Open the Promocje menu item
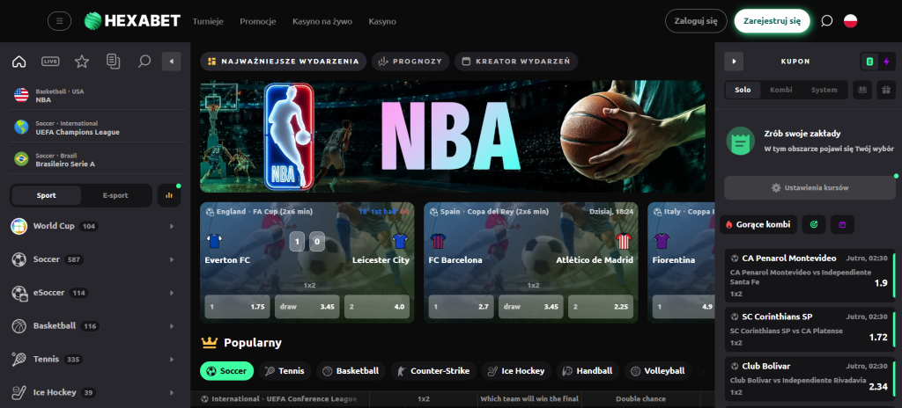The height and width of the screenshot is (408, 902). point(258,21)
